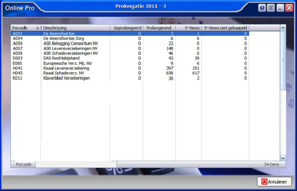The width and height of the screenshot is (297, 191).
Task: Select row D003
Action: tap(130, 58)
